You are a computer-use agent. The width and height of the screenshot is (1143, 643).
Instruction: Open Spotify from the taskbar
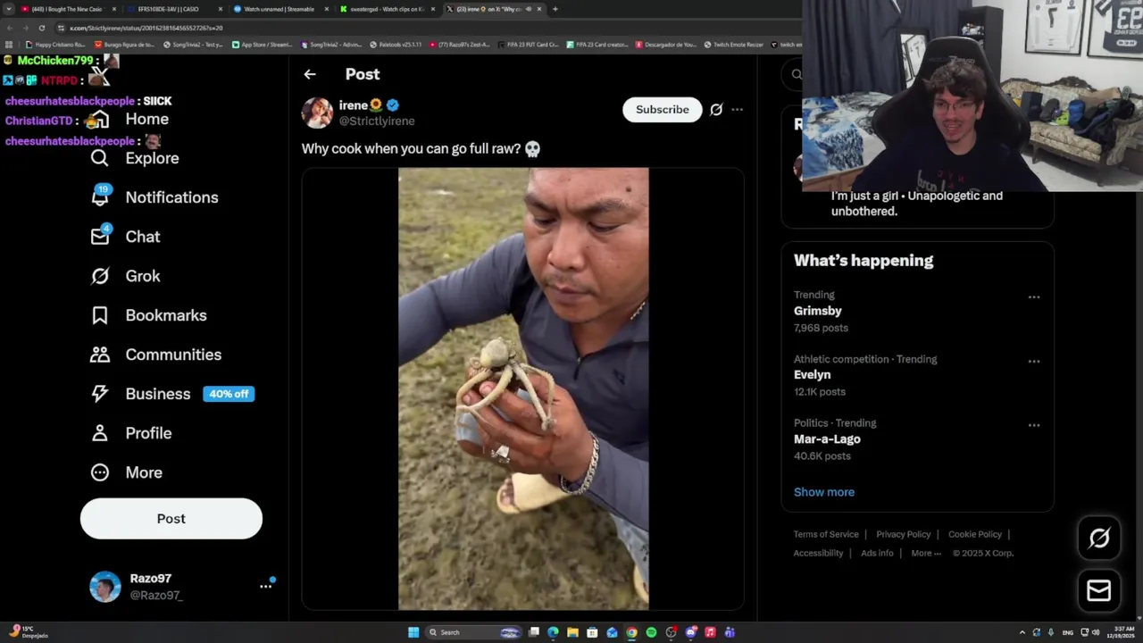coord(651,632)
